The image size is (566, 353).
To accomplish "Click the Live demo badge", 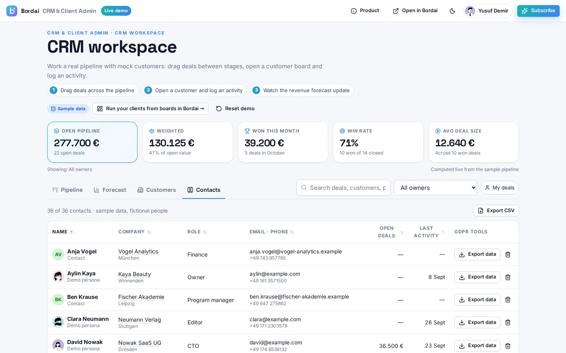I will (116, 11).
